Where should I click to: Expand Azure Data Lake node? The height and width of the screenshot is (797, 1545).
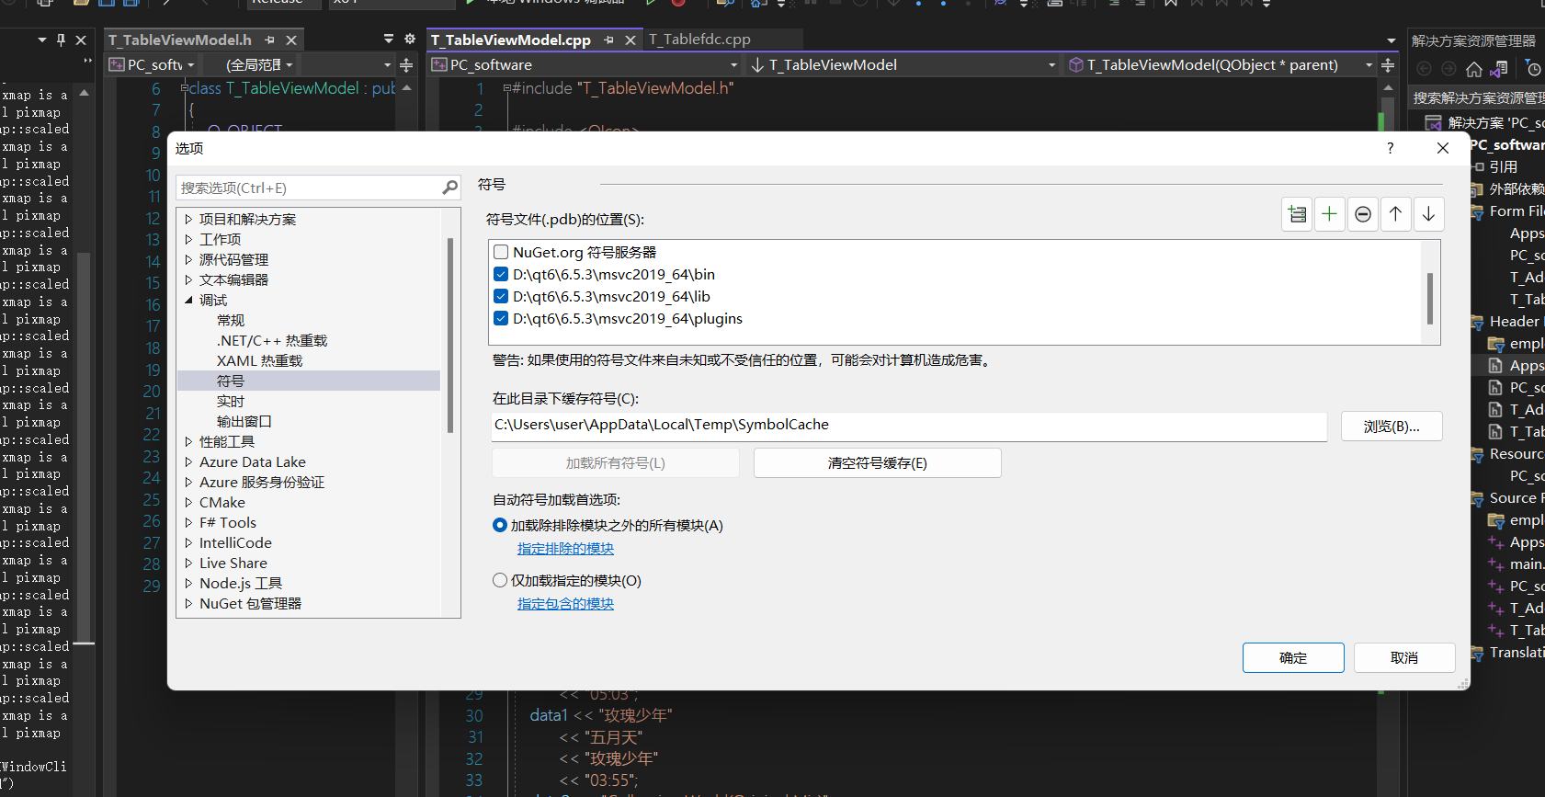(x=188, y=461)
